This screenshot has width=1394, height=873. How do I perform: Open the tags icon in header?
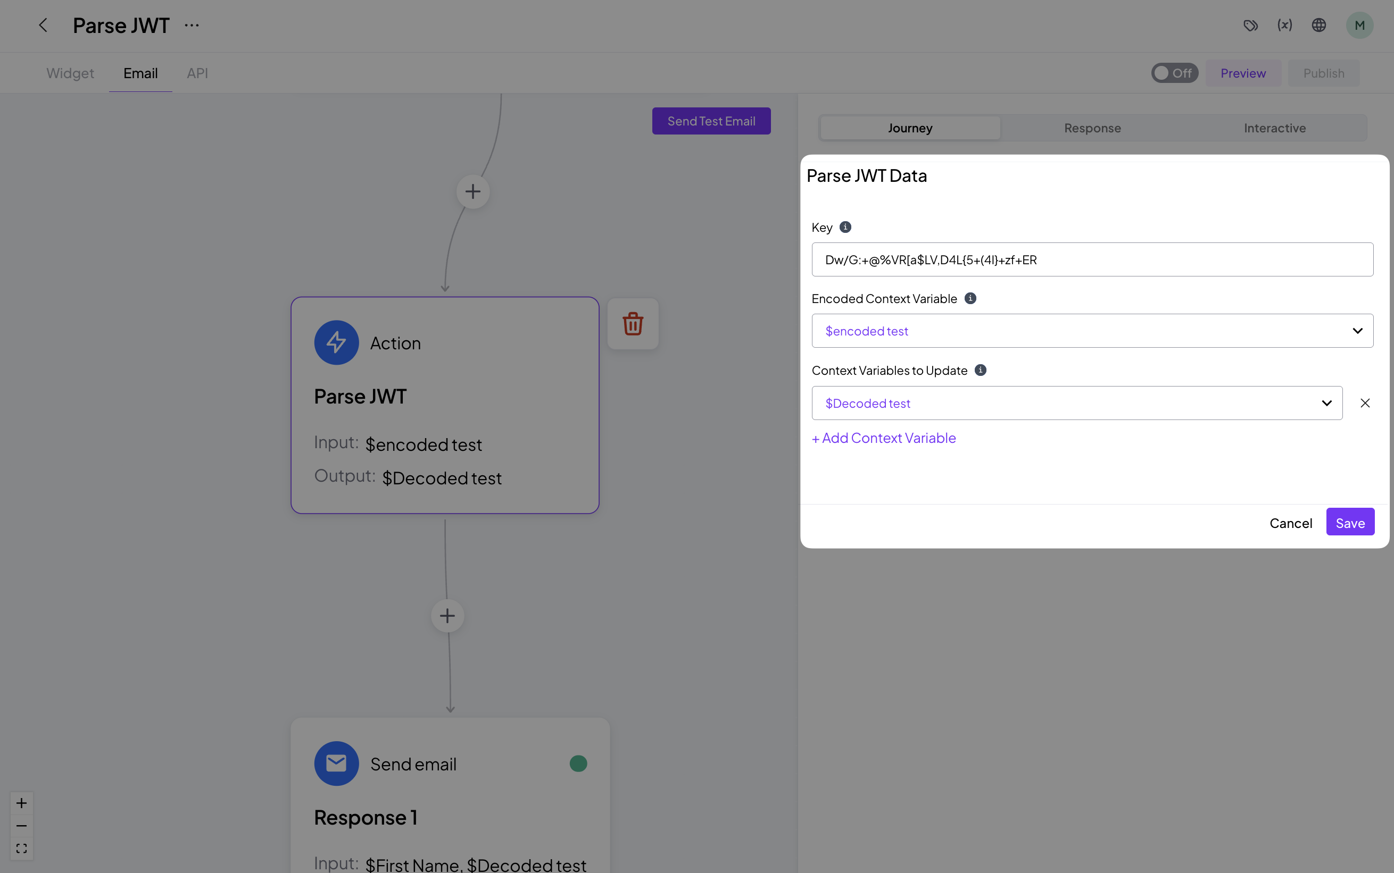tap(1251, 26)
